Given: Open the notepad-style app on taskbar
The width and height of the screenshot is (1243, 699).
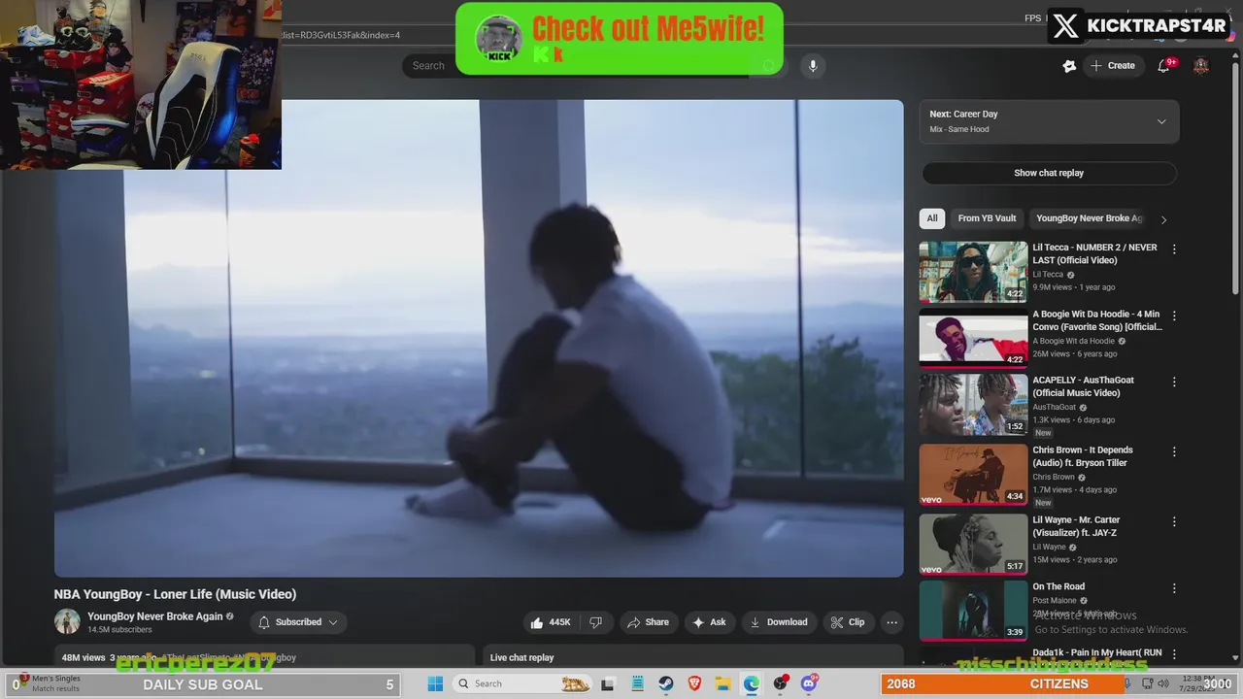Looking at the screenshot, I should coord(636,683).
